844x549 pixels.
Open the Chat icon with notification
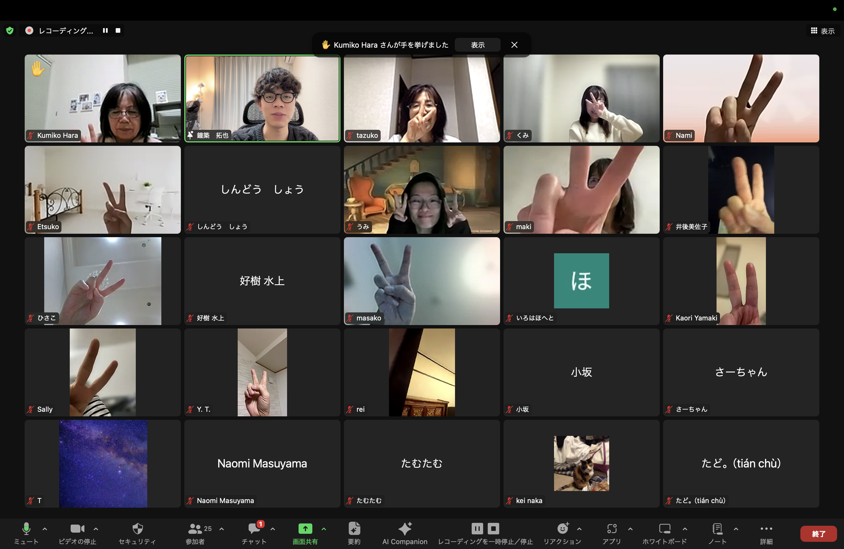click(254, 529)
